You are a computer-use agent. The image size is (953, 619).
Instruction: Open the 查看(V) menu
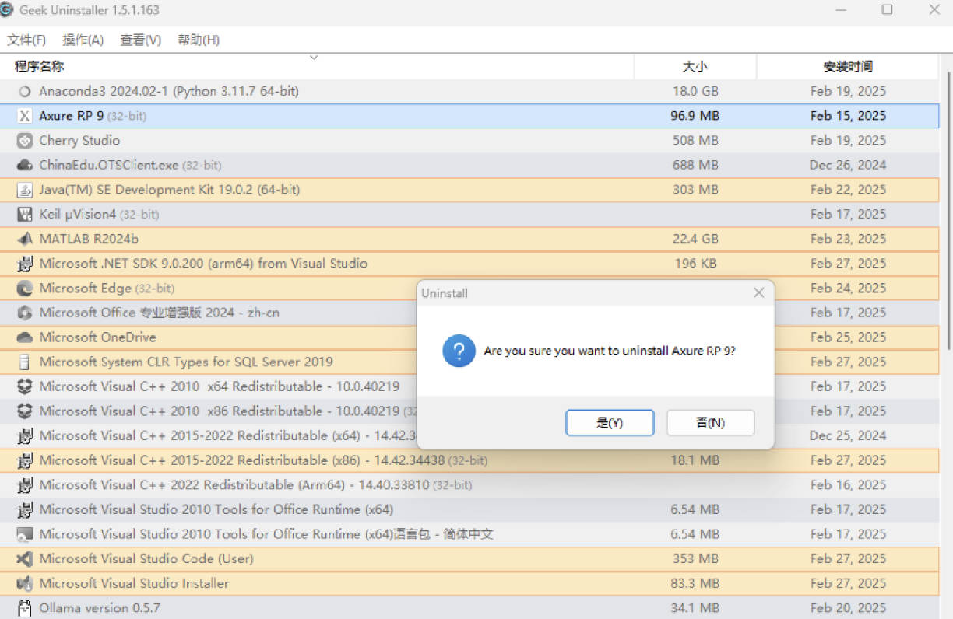coord(141,40)
